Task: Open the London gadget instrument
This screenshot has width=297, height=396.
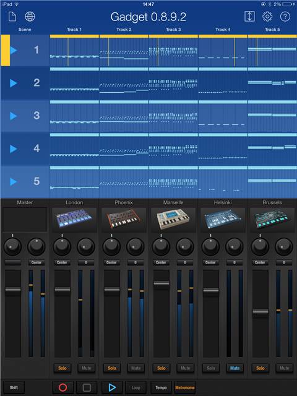Action: point(74,220)
